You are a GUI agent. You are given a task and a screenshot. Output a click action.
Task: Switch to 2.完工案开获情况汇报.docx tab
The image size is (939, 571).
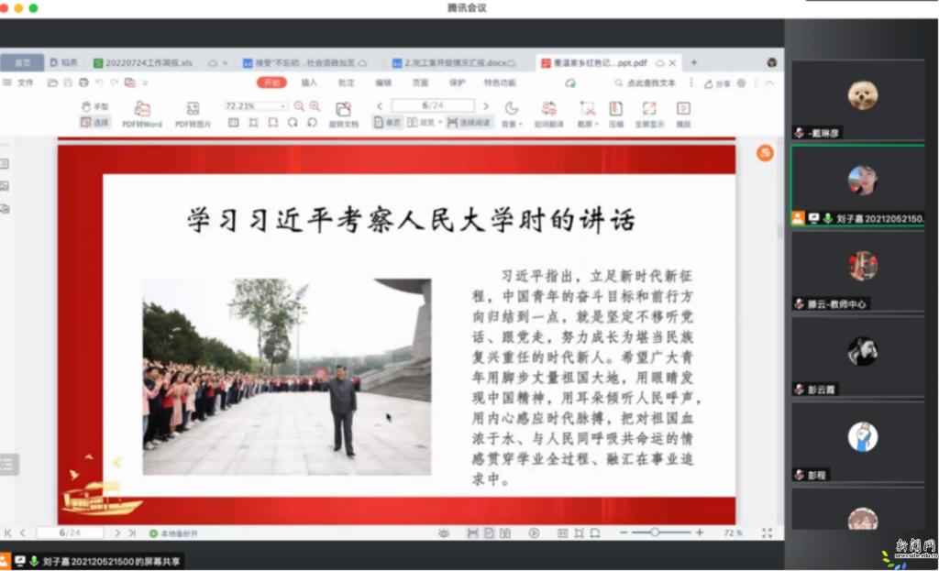pos(454,62)
